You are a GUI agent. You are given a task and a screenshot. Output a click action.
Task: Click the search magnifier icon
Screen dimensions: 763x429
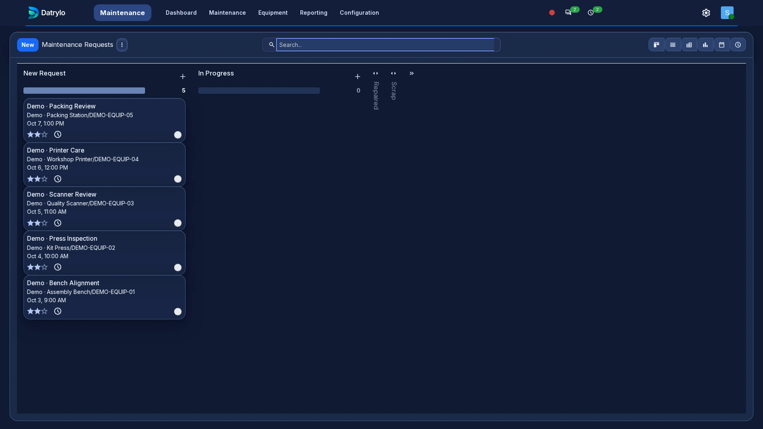(x=271, y=45)
